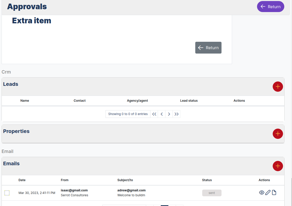The height and width of the screenshot is (206, 292).
Task: Go back a page using the previous chevron
Action: click(162, 114)
